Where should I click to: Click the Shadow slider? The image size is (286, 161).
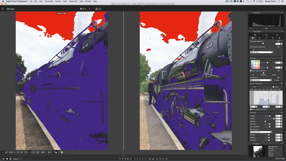pyautogui.click(x=269, y=119)
